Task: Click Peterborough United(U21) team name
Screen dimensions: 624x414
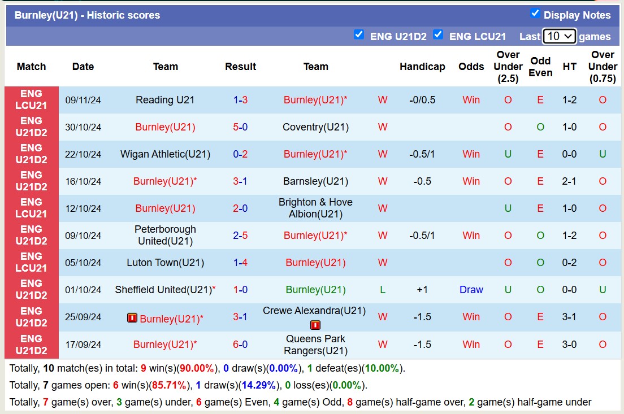Action: [x=165, y=236]
